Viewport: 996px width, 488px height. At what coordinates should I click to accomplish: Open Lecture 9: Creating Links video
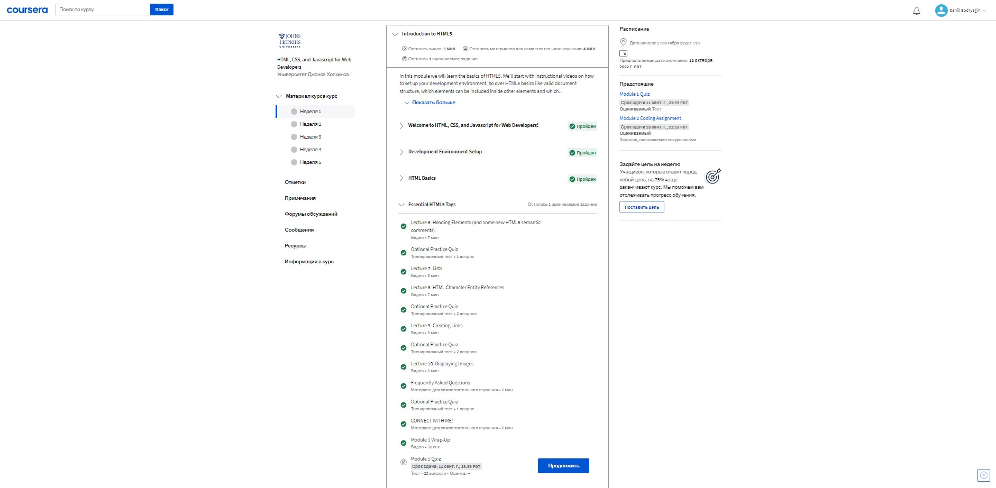pyautogui.click(x=436, y=326)
